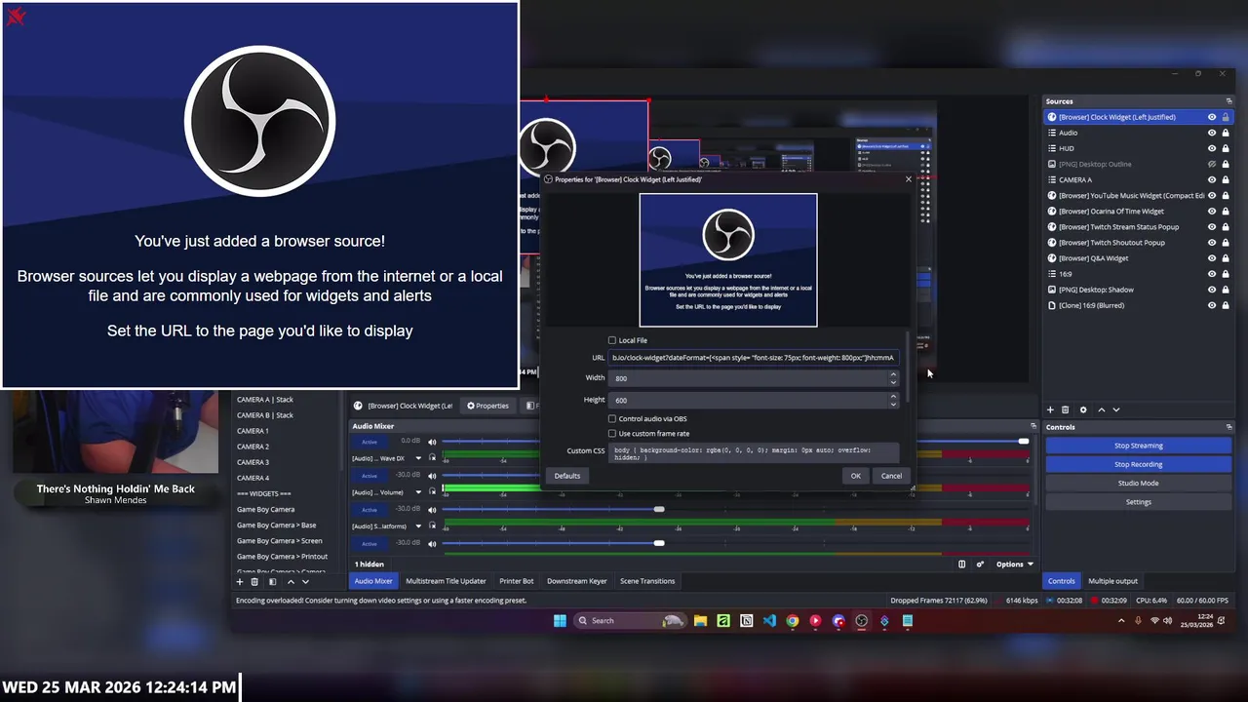
Task: Mute the Wave DX audio speaker icon
Action: tap(432, 442)
